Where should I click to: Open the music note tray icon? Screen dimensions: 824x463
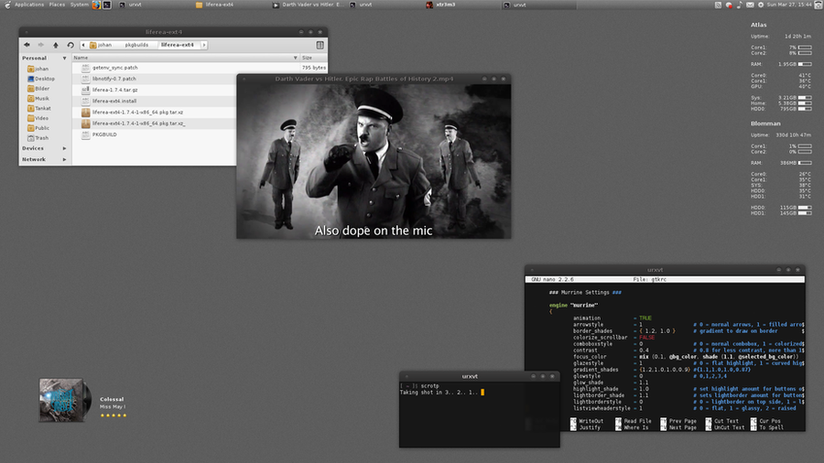coord(739,5)
